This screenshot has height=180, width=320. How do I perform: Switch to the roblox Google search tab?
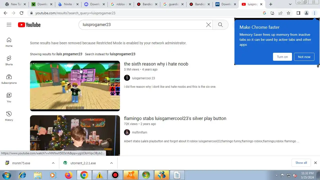point(120,4)
